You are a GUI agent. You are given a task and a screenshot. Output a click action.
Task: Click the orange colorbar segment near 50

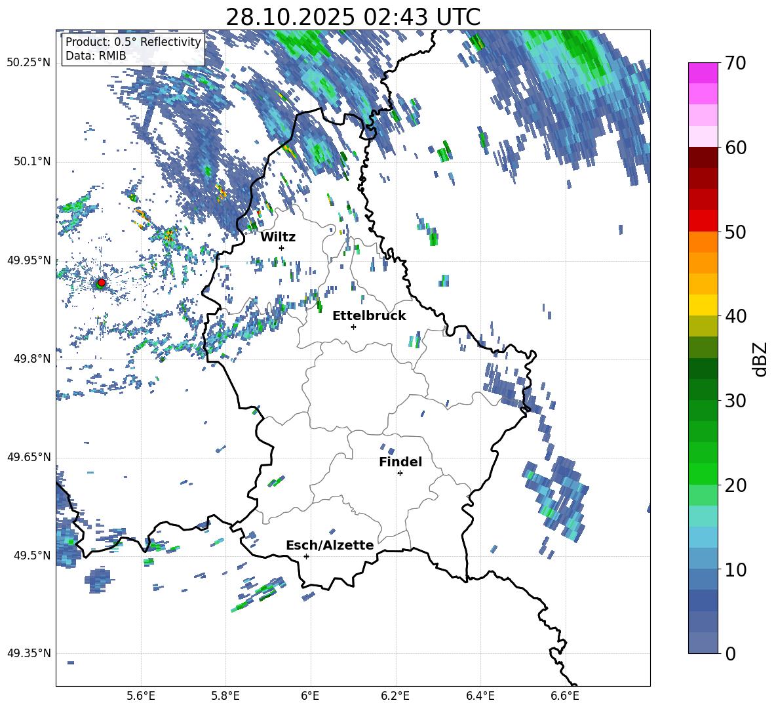(x=703, y=242)
